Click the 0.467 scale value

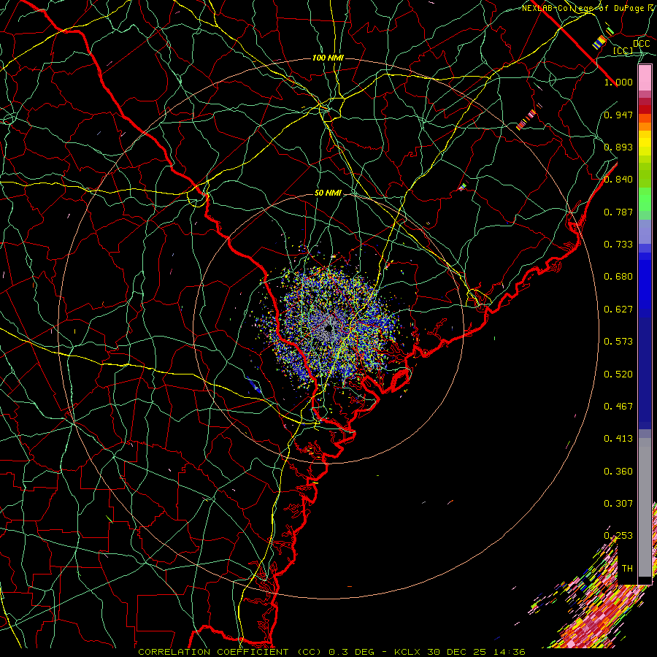tap(618, 407)
